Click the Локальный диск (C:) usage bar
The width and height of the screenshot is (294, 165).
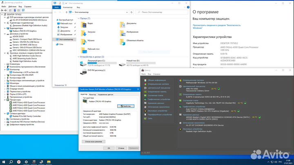pyautogui.click(x=102, y=63)
